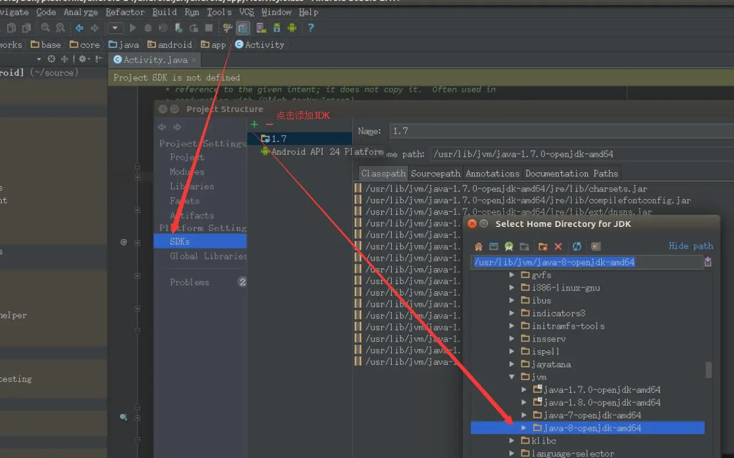Click the core breadcrumb folder

84,45
